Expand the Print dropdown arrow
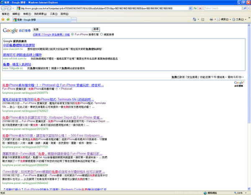Viewport: 251px width, 195px height. pos(215,19)
